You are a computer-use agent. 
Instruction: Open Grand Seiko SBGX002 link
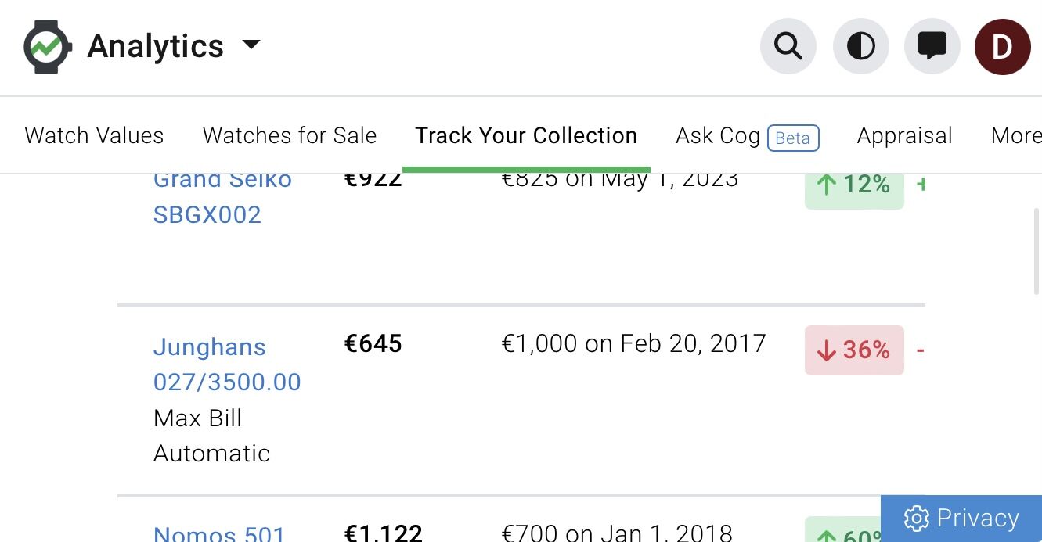[x=223, y=196]
